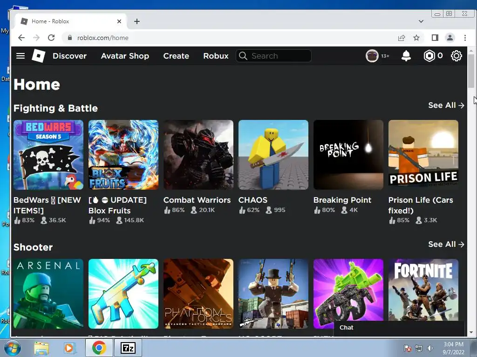This screenshot has height=357, width=477.
Task: Close the Home - Roblox tab
Action: pyautogui.click(x=119, y=21)
